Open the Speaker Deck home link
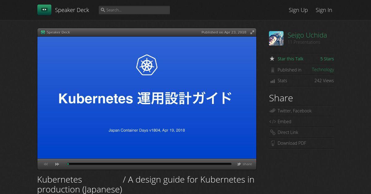371x194 pixels. click(72, 10)
